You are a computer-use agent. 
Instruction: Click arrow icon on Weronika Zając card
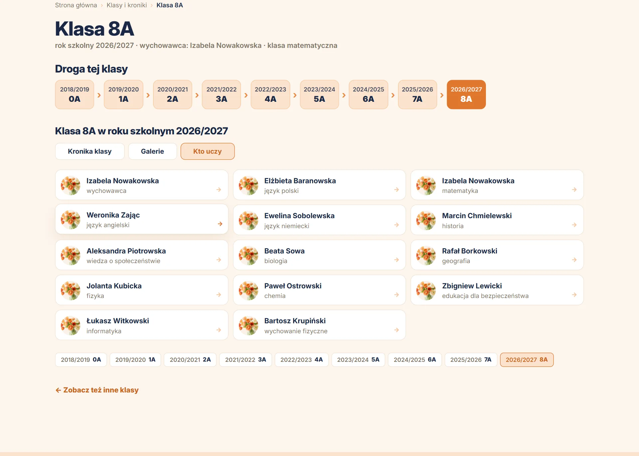coord(220,224)
